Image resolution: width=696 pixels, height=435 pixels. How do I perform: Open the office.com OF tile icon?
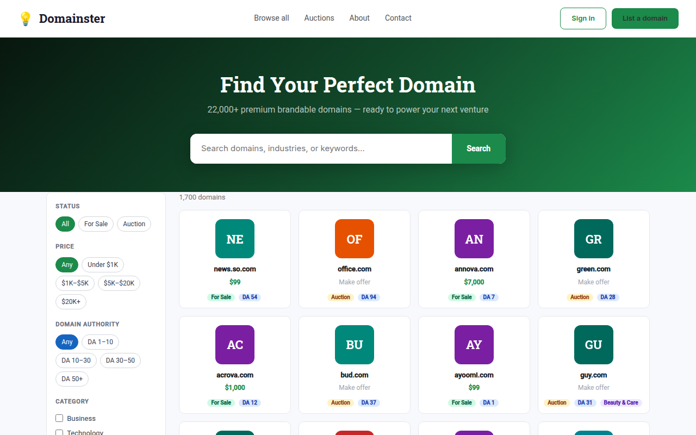[355, 239]
